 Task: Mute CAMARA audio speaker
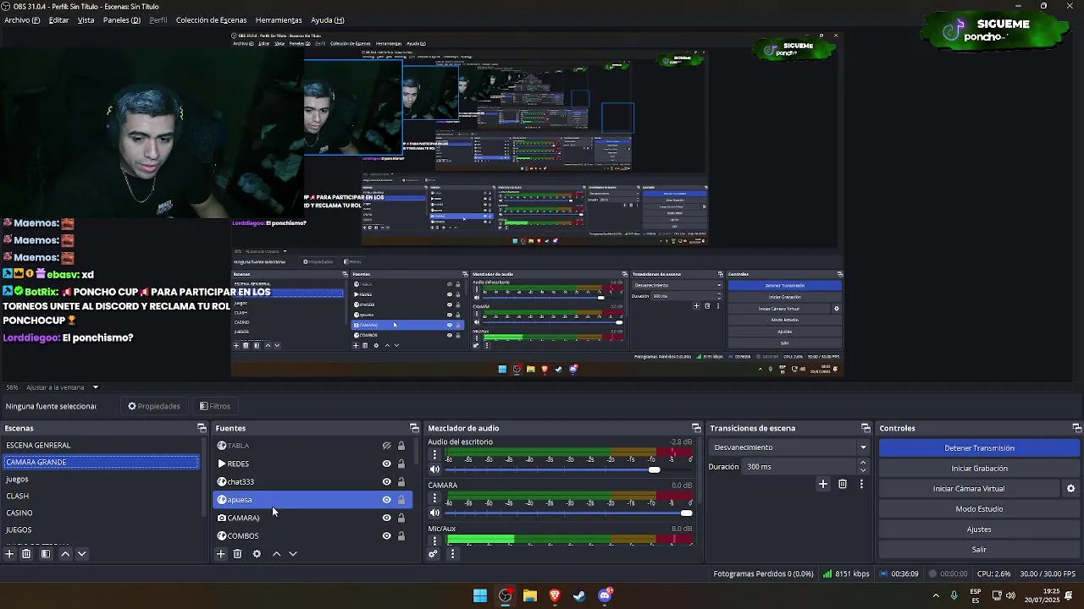point(434,513)
